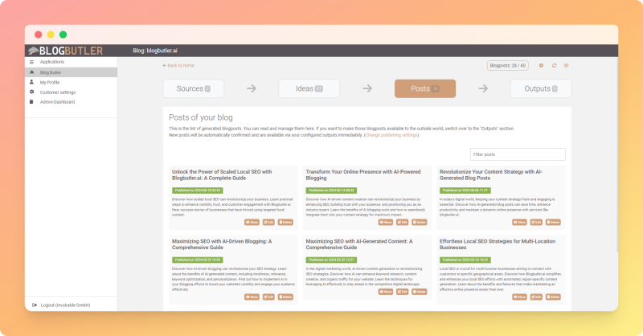Click Logout at the sidebar bottom
This screenshot has height=336, width=643.
[x=60, y=305]
